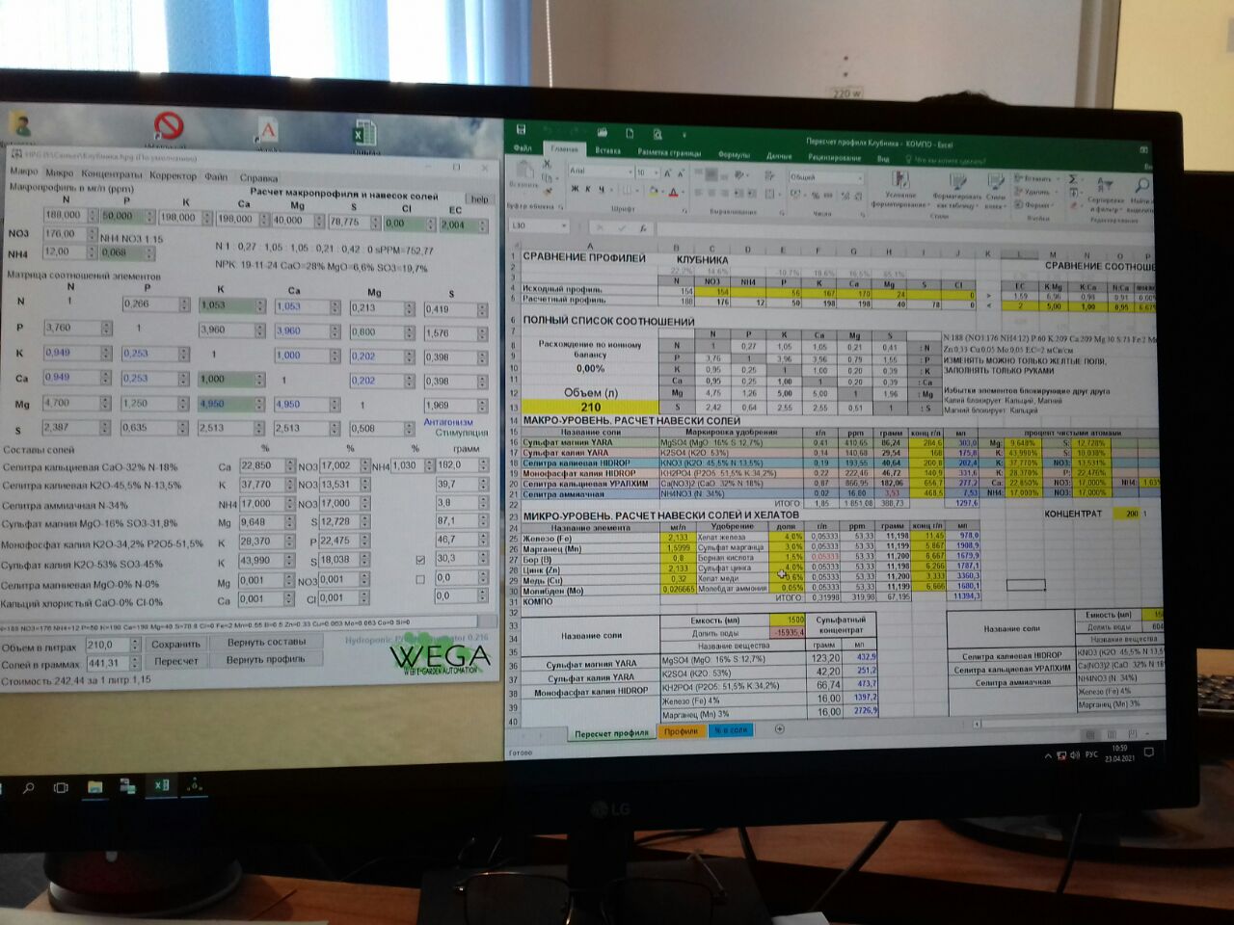
Task: Open the red letter A desktop shortcut
Action: [x=267, y=131]
